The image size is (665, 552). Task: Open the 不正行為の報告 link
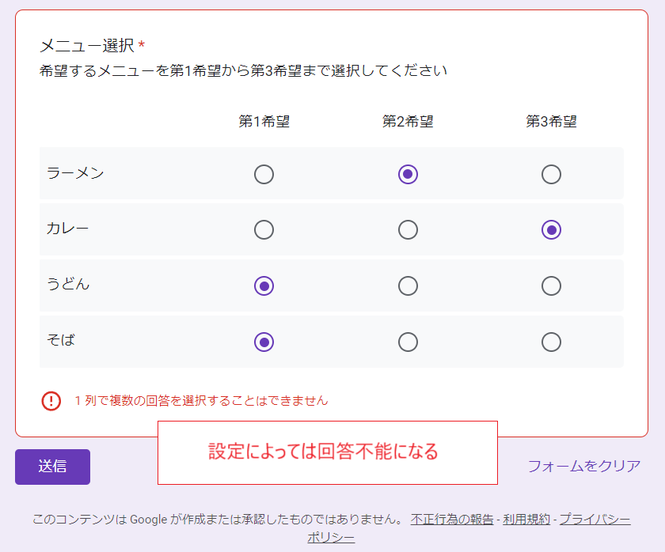(452, 520)
